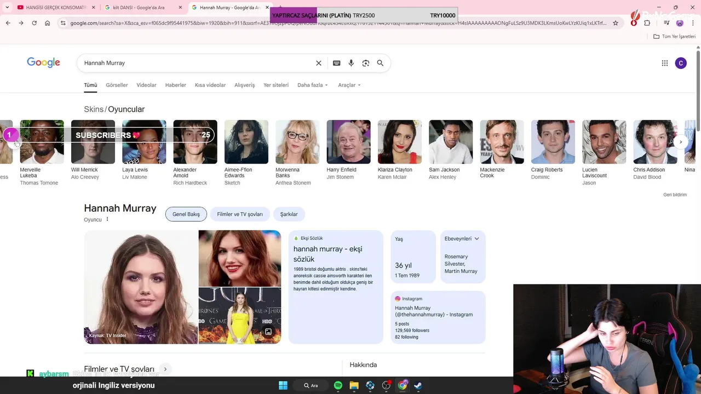This screenshot has width=701, height=394.
Task: Switch to the Haberler tab
Action: (x=176, y=85)
